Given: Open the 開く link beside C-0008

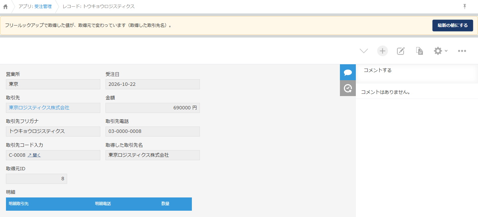Looking at the screenshot, I should [34, 155].
